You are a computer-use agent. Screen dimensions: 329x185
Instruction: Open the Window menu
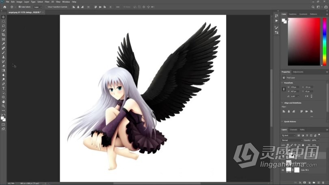click(66, 2)
